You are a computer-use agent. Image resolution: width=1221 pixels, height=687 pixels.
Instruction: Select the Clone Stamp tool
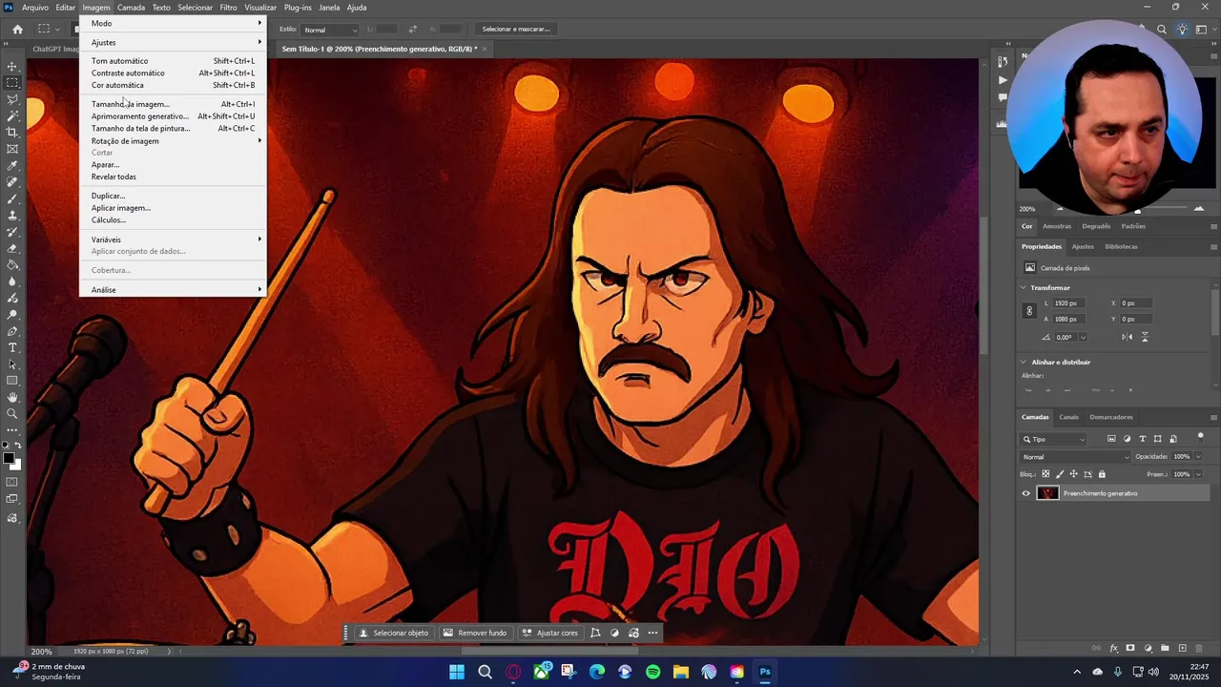tap(12, 216)
